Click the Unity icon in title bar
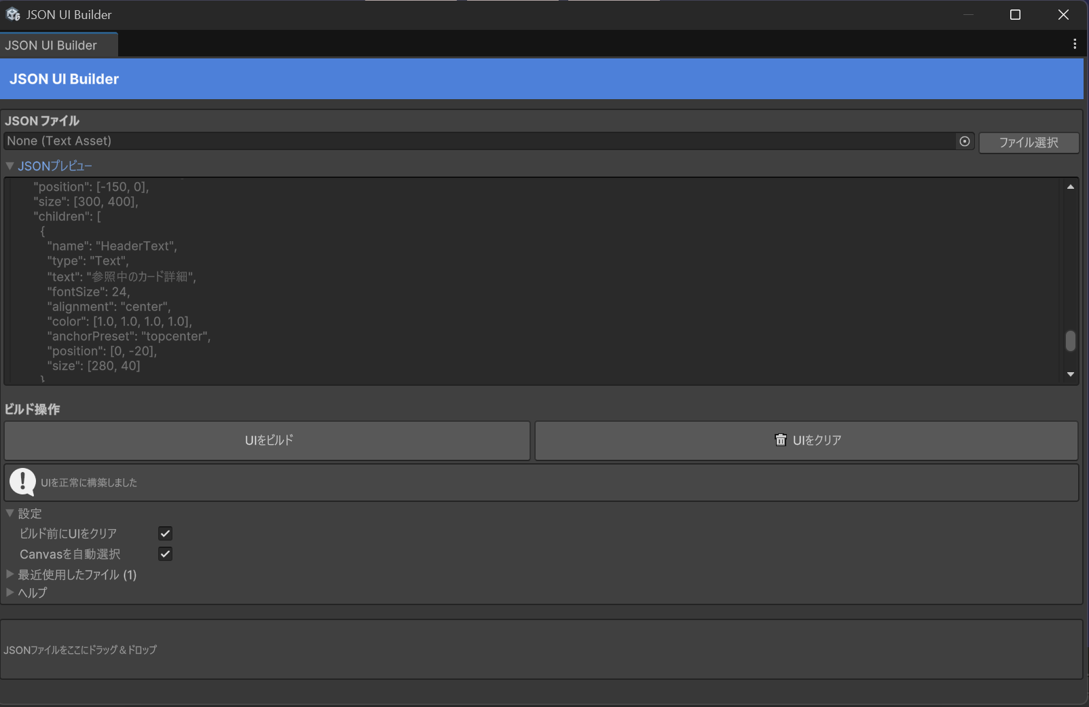 pyautogui.click(x=13, y=14)
